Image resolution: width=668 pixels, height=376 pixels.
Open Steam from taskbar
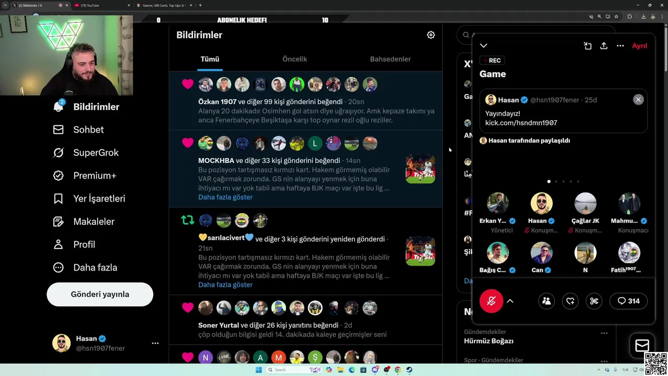tap(409, 370)
